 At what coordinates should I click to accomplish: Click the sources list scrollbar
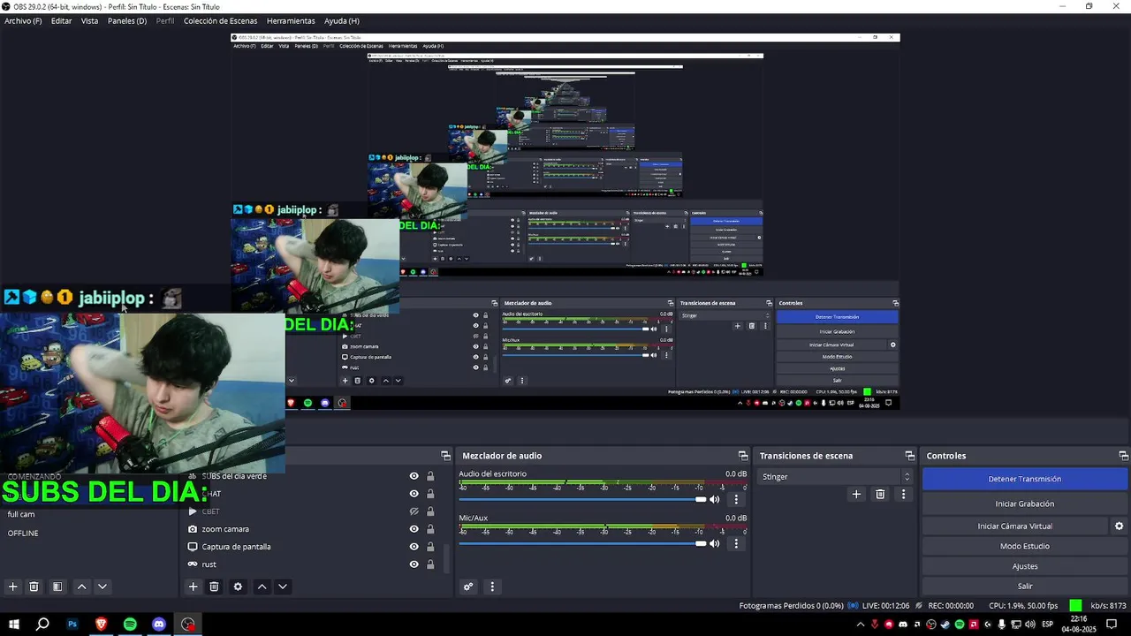click(x=446, y=558)
